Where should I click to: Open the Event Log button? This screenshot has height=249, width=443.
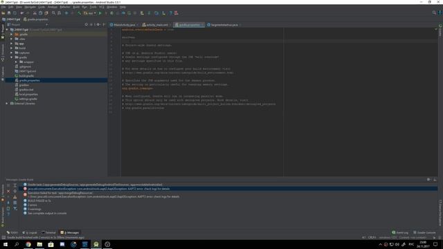[x=400, y=232]
